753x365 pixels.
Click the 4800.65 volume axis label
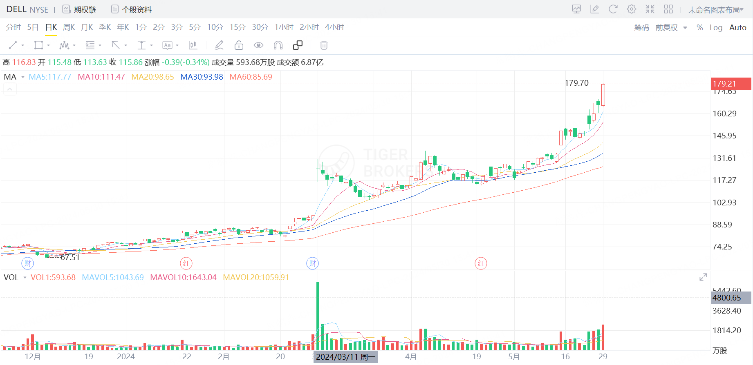731,298
